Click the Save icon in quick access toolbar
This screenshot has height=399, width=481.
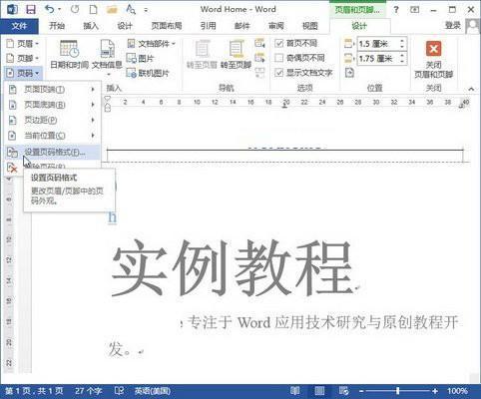click(x=31, y=9)
